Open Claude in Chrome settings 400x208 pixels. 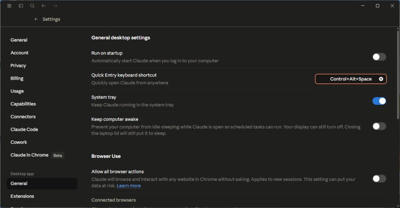(x=29, y=155)
